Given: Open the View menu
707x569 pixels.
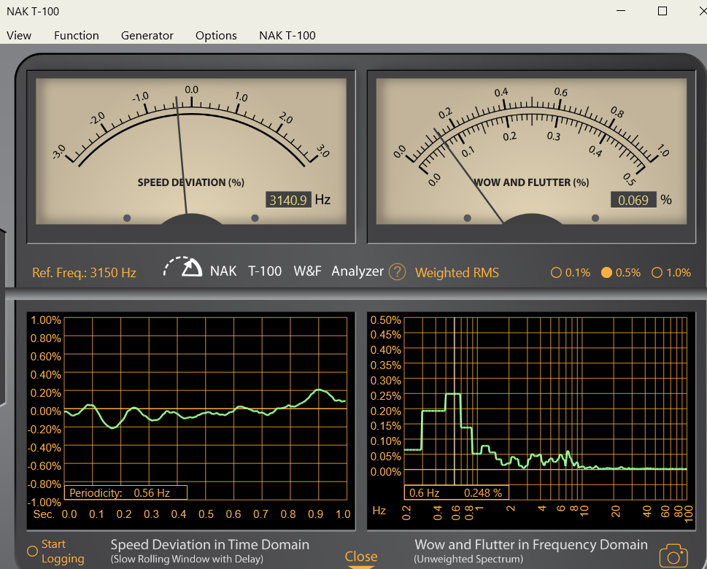Looking at the screenshot, I should [19, 35].
